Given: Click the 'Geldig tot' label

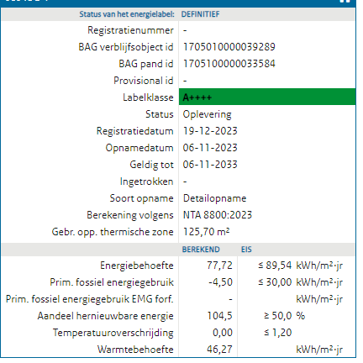Looking at the screenshot, I should click(151, 165).
